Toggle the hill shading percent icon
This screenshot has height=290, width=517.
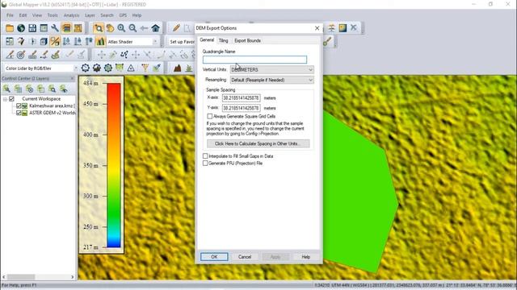click(55, 41)
